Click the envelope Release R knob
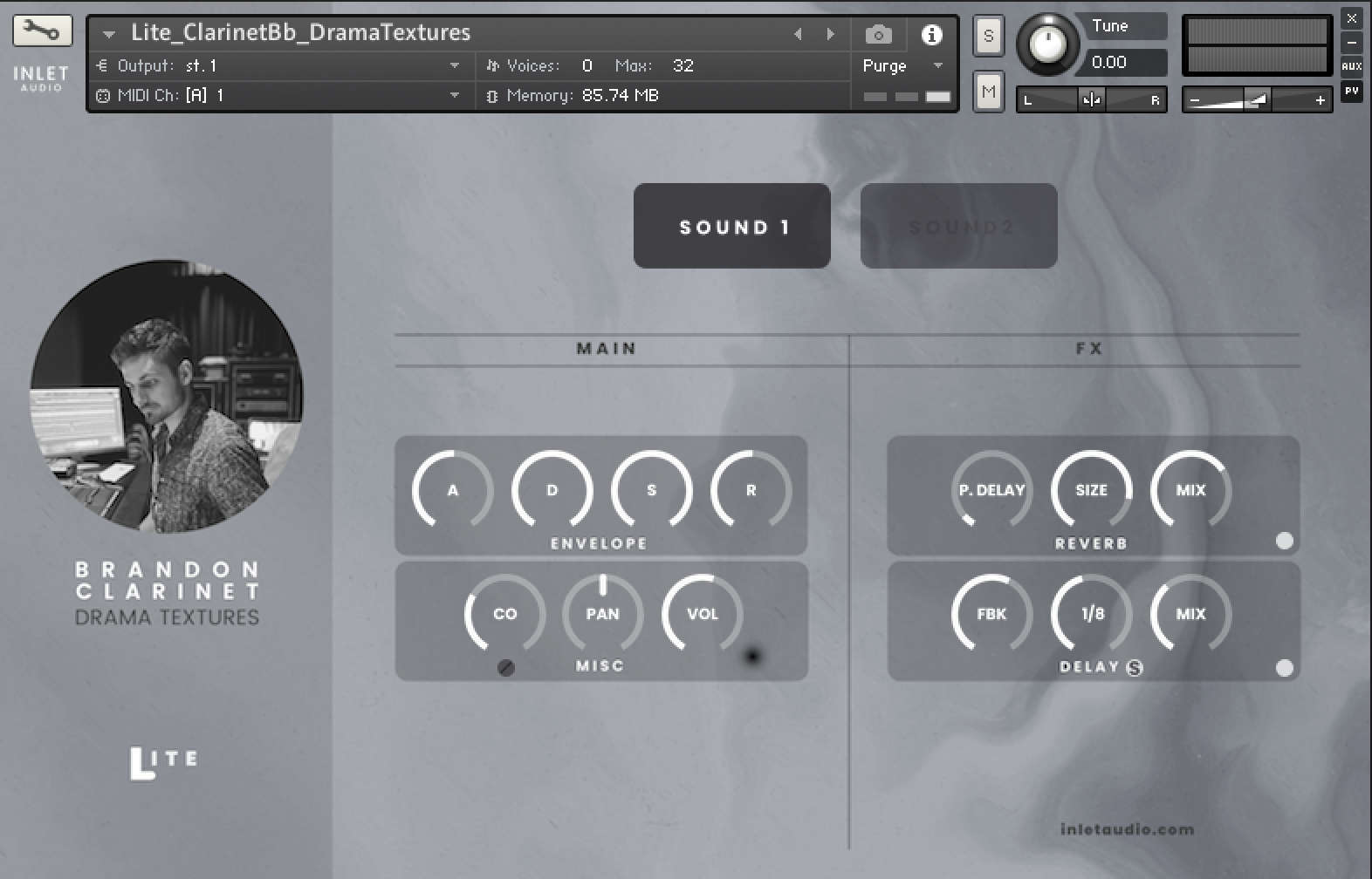1372x879 pixels. (x=751, y=489)
